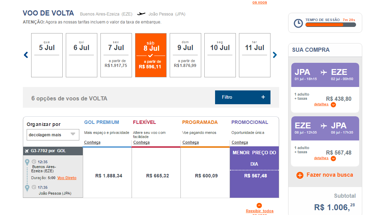Go to next dates with right arrow
The width and height of the screenshot is (382, 215).
pyautogui.click(x=275, y=55)
